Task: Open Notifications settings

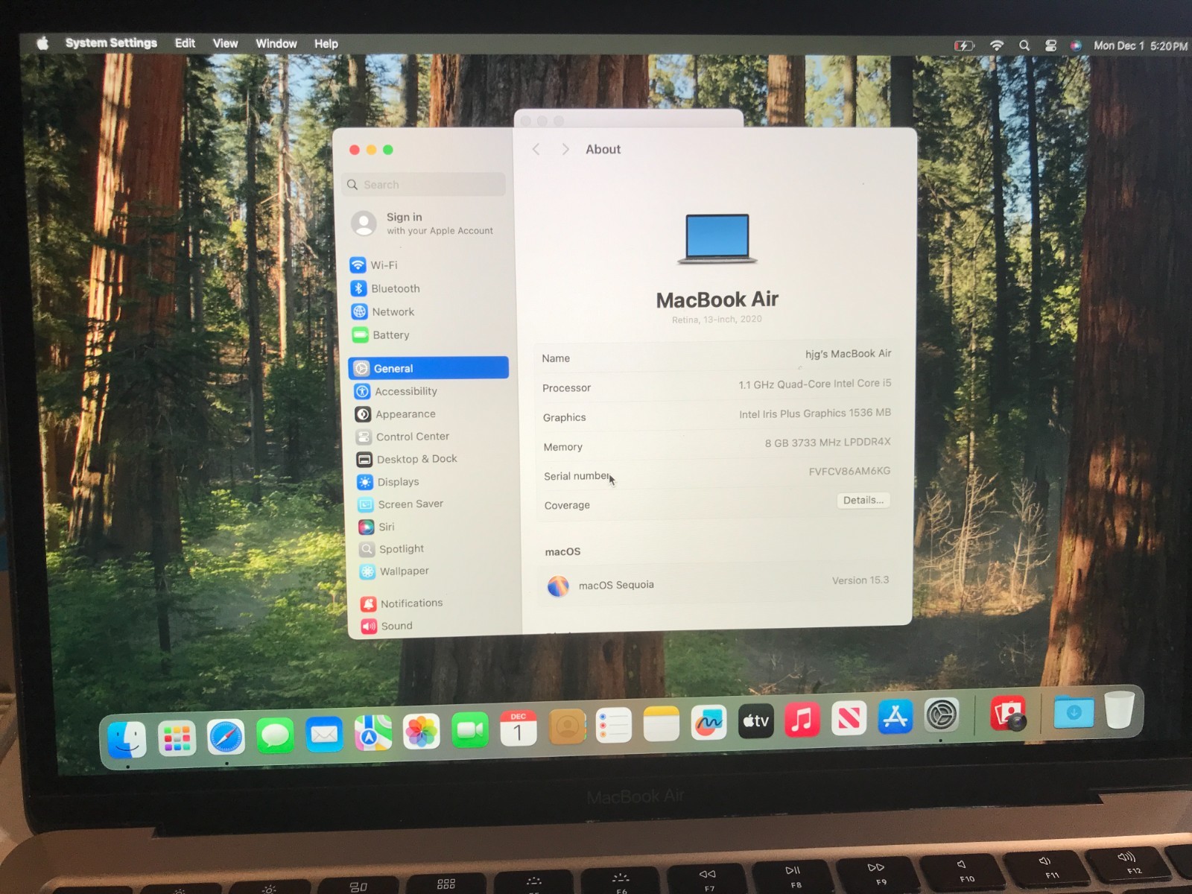Action: (410, 603)
